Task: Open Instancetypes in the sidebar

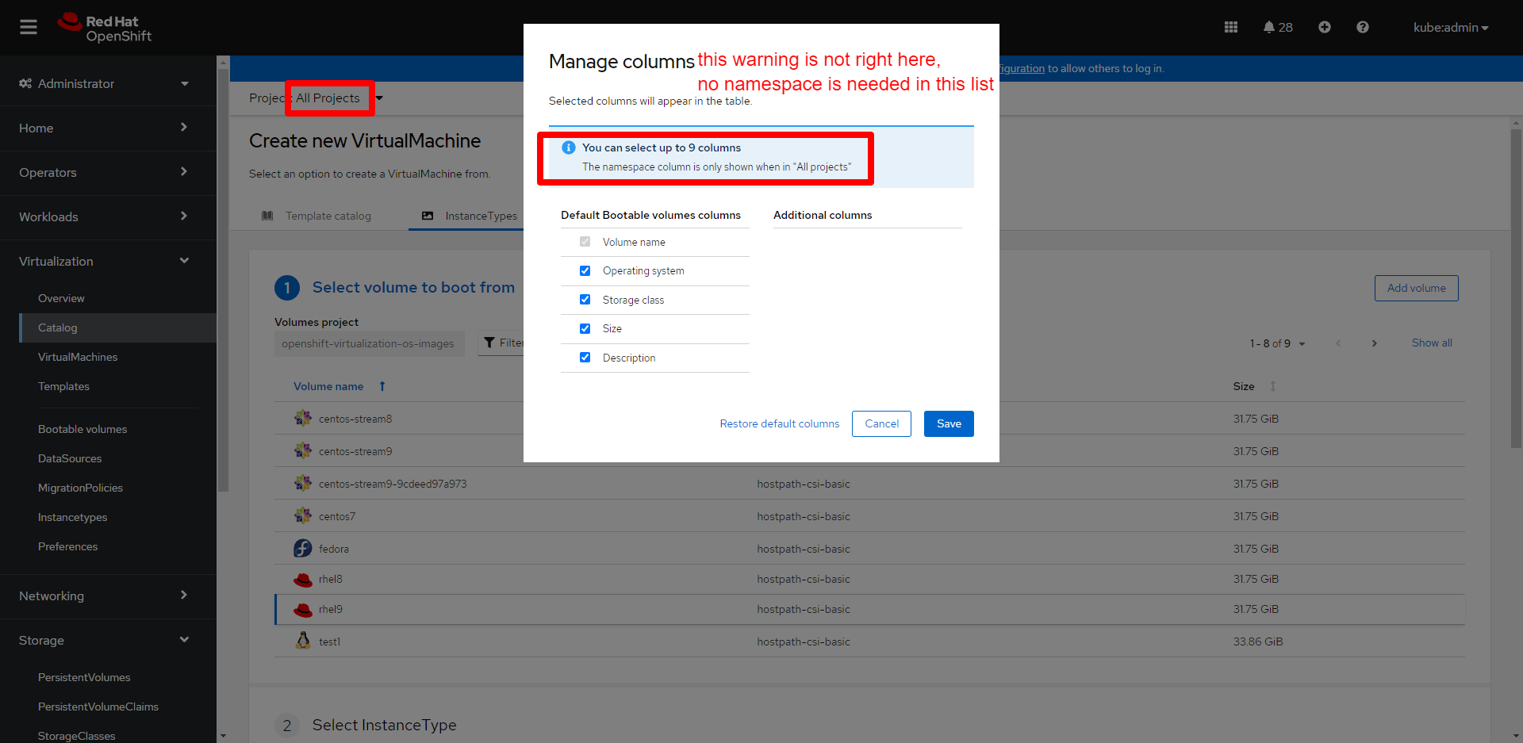Action: point(72,517)
